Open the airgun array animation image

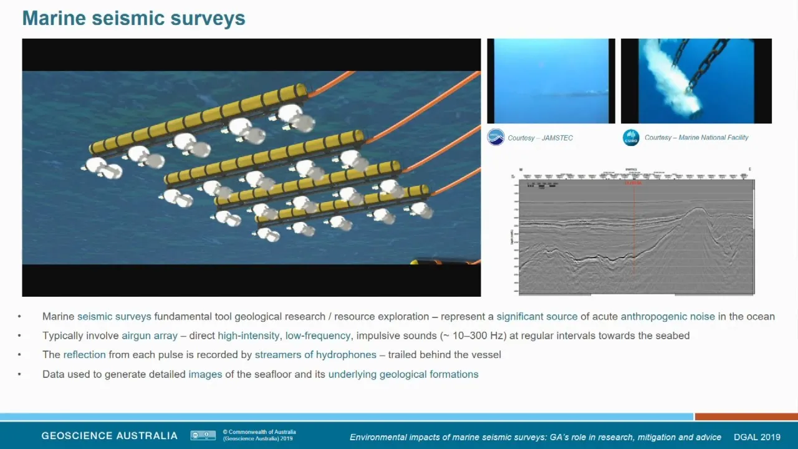tap(251, 167)
